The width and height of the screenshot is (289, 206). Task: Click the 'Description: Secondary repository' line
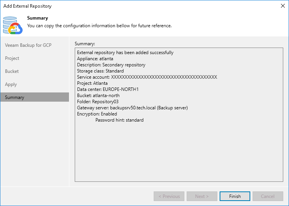111,65
